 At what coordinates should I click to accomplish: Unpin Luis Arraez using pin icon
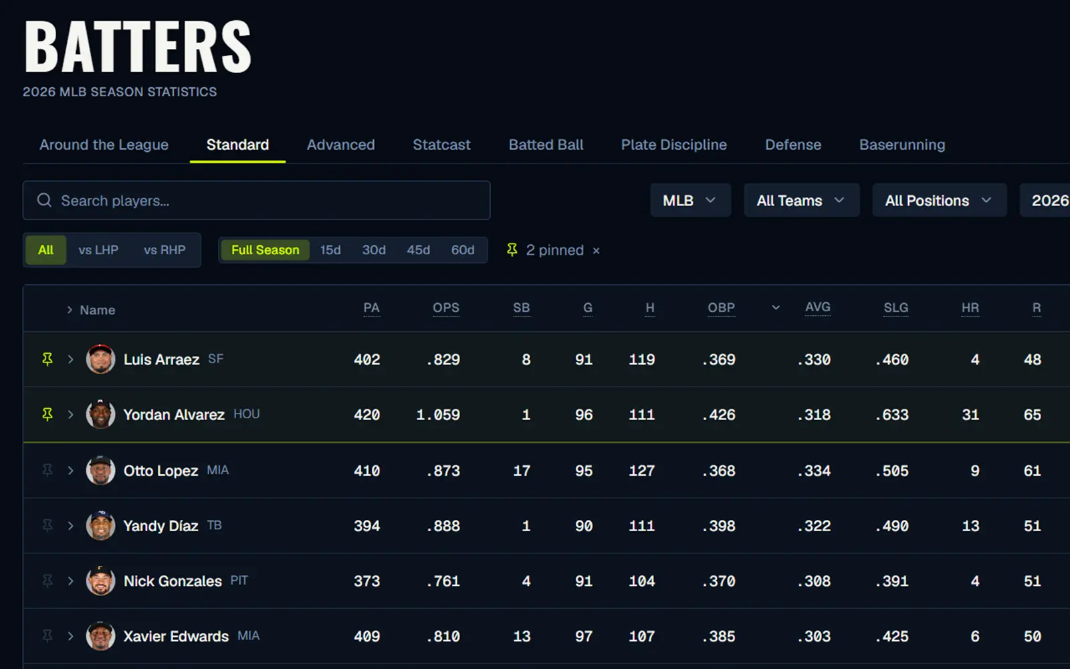pos(47,359)
